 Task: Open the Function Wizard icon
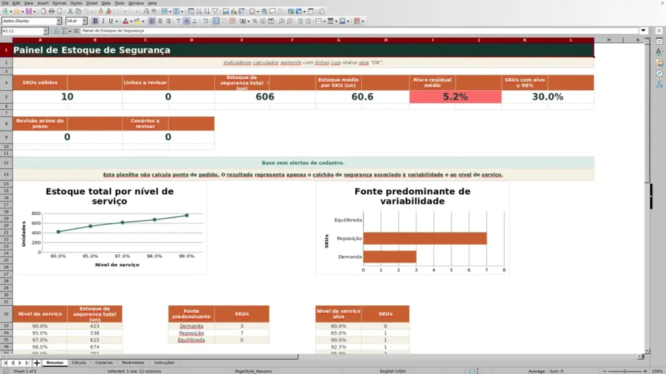point(57,31)
